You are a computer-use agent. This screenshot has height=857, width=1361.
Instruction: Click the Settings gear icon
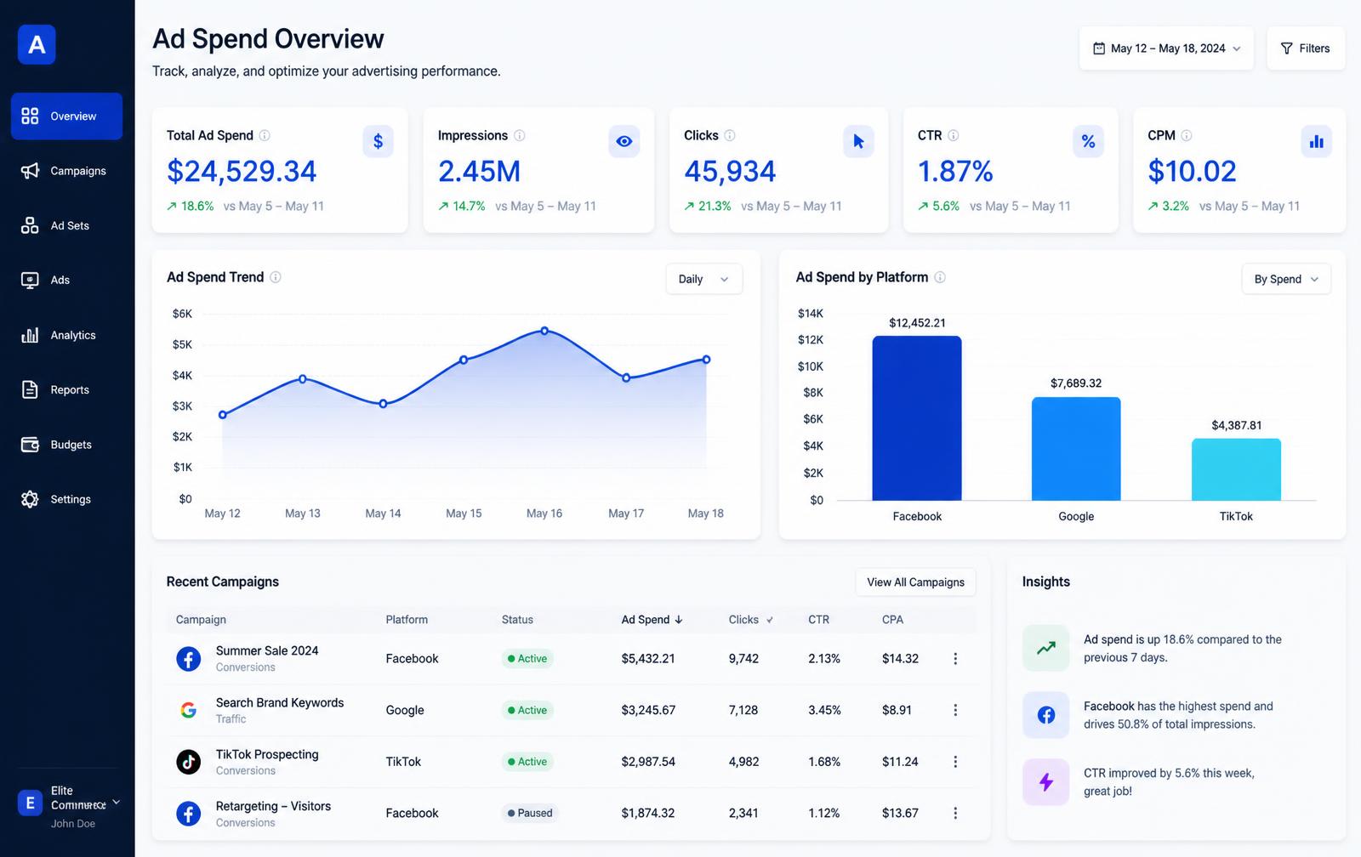click(30, 499)
